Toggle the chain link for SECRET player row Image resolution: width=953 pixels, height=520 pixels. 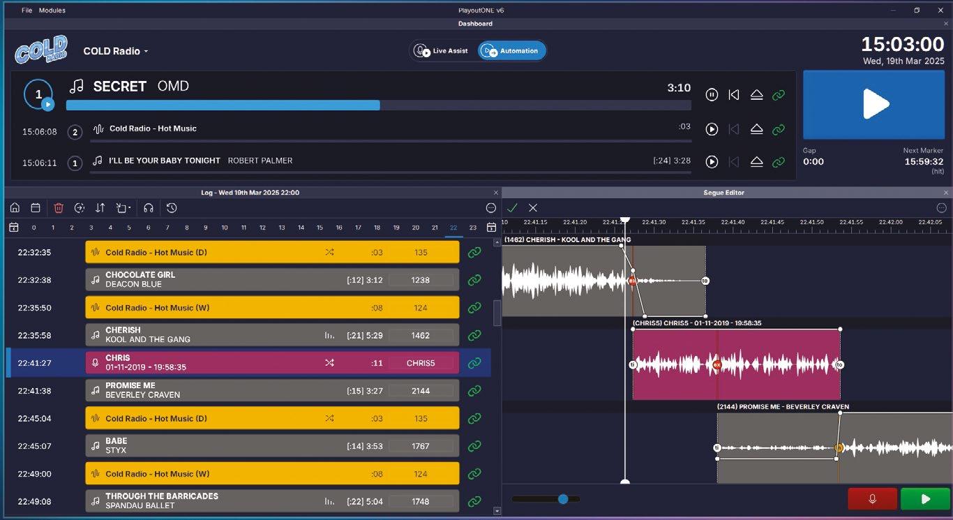[779, 95]
